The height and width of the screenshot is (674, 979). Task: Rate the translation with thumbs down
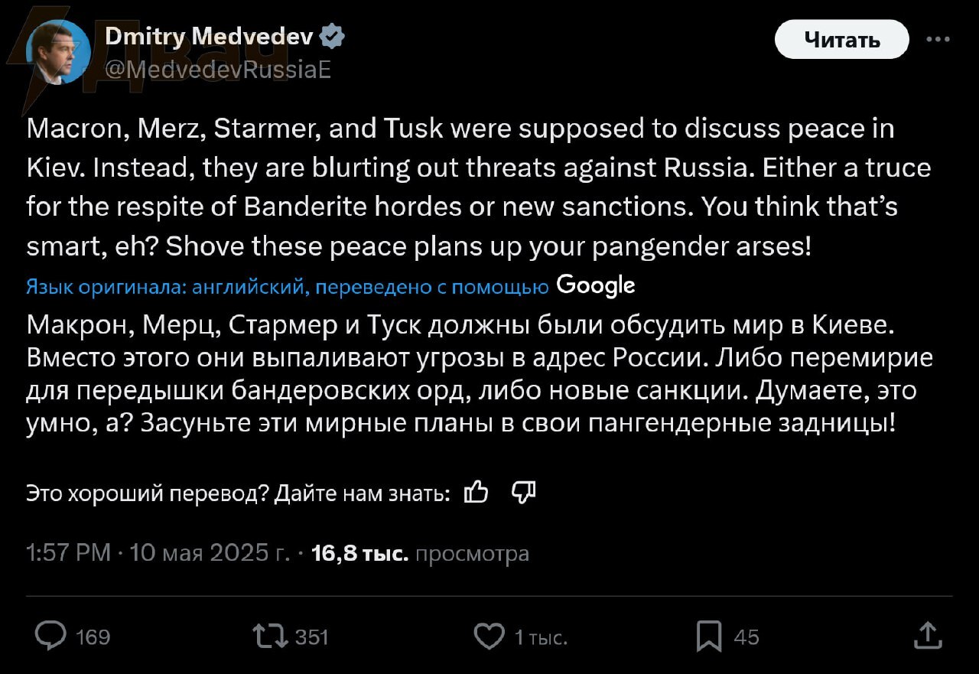523,493
